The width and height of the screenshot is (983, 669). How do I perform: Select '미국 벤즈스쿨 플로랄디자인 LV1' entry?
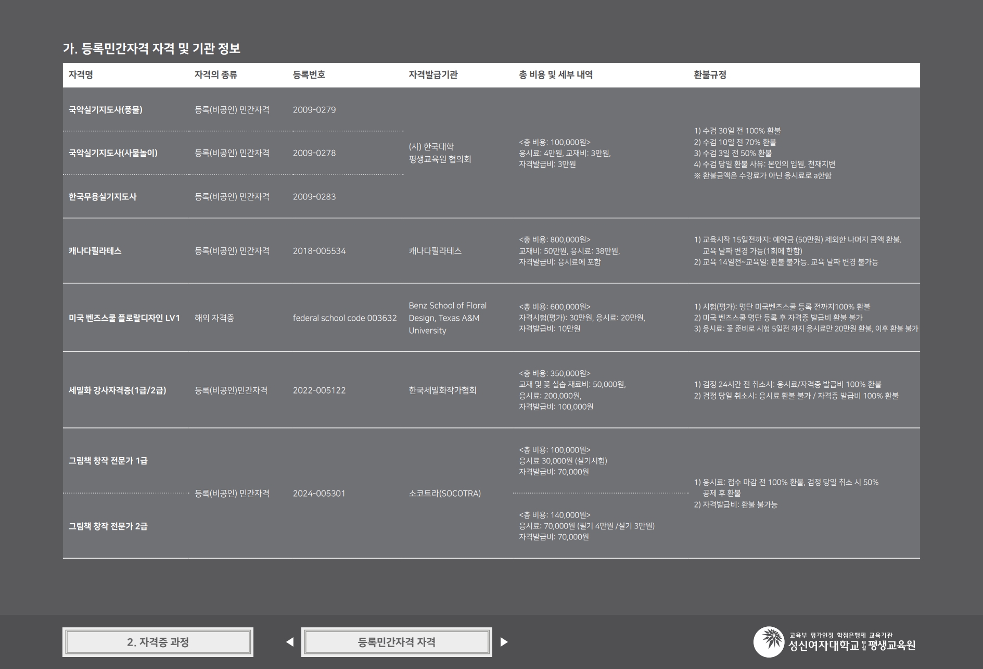click(124, 318)
